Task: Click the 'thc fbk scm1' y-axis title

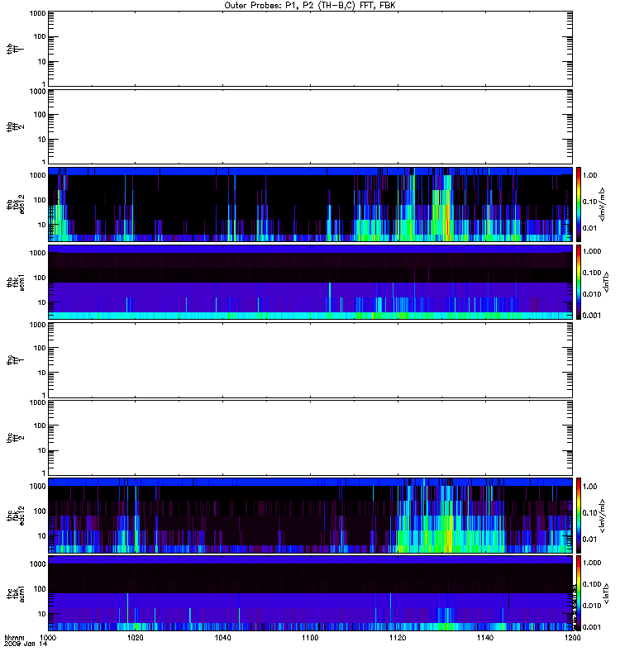Action: click(15, 593)
